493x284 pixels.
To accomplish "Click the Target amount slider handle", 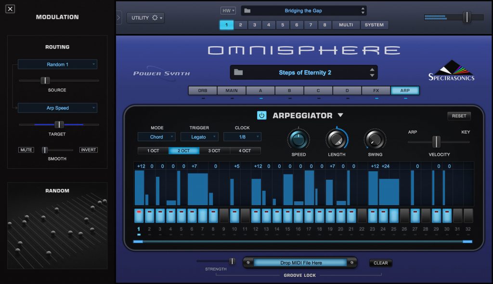I will [59, 124].
